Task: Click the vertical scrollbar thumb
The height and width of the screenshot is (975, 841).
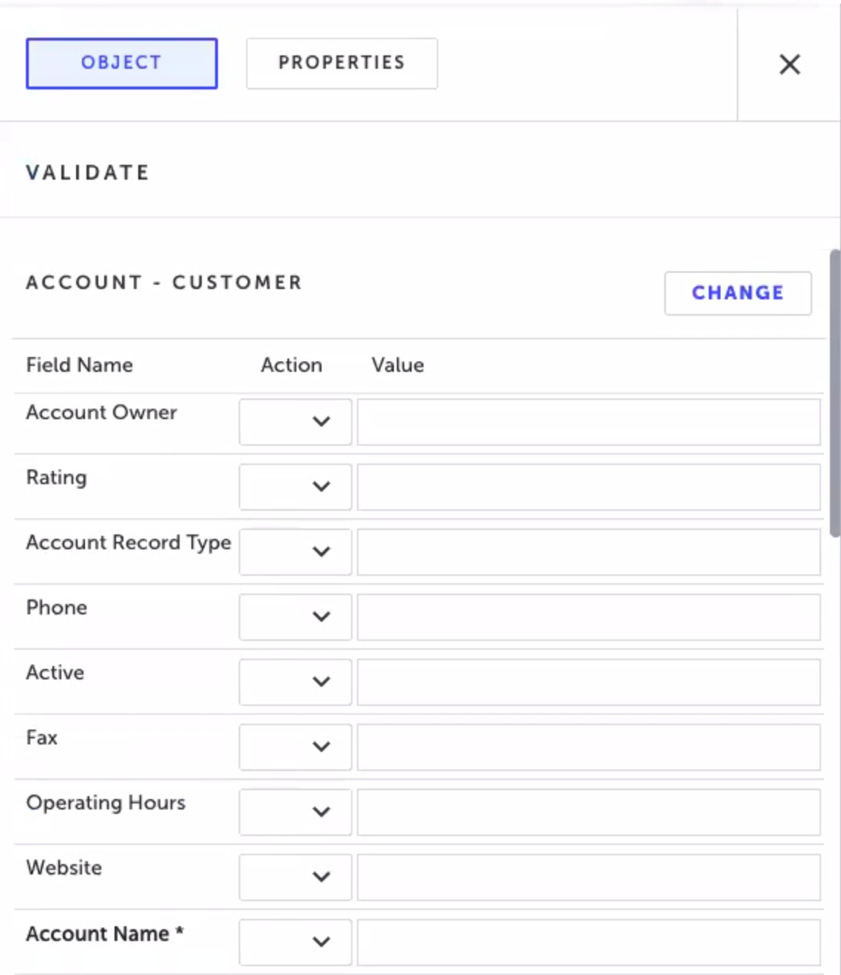Action: click(835, 392)
